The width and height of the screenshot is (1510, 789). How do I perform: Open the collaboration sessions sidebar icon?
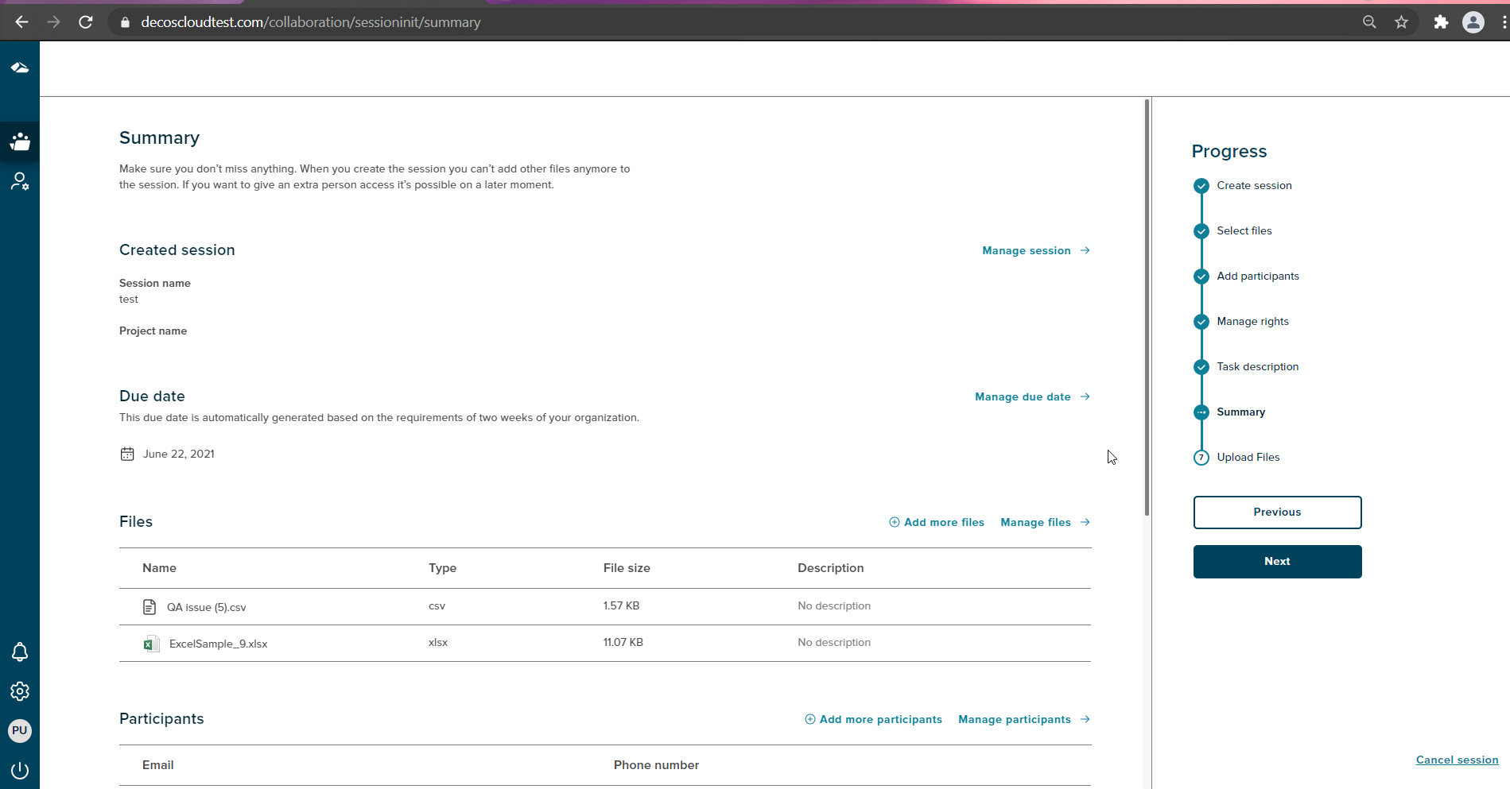20,142
